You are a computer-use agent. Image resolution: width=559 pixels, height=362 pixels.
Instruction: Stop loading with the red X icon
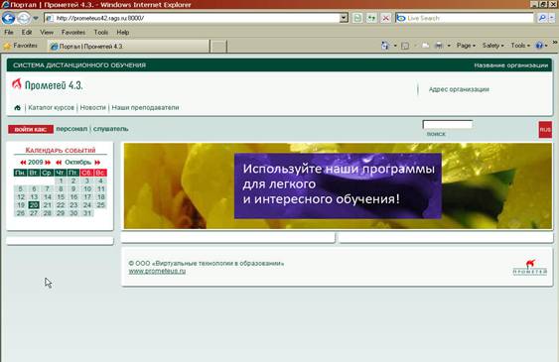(x=385, y=18)
